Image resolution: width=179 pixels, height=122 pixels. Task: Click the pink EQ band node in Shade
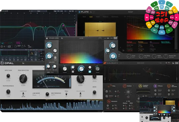pos(63,26)
